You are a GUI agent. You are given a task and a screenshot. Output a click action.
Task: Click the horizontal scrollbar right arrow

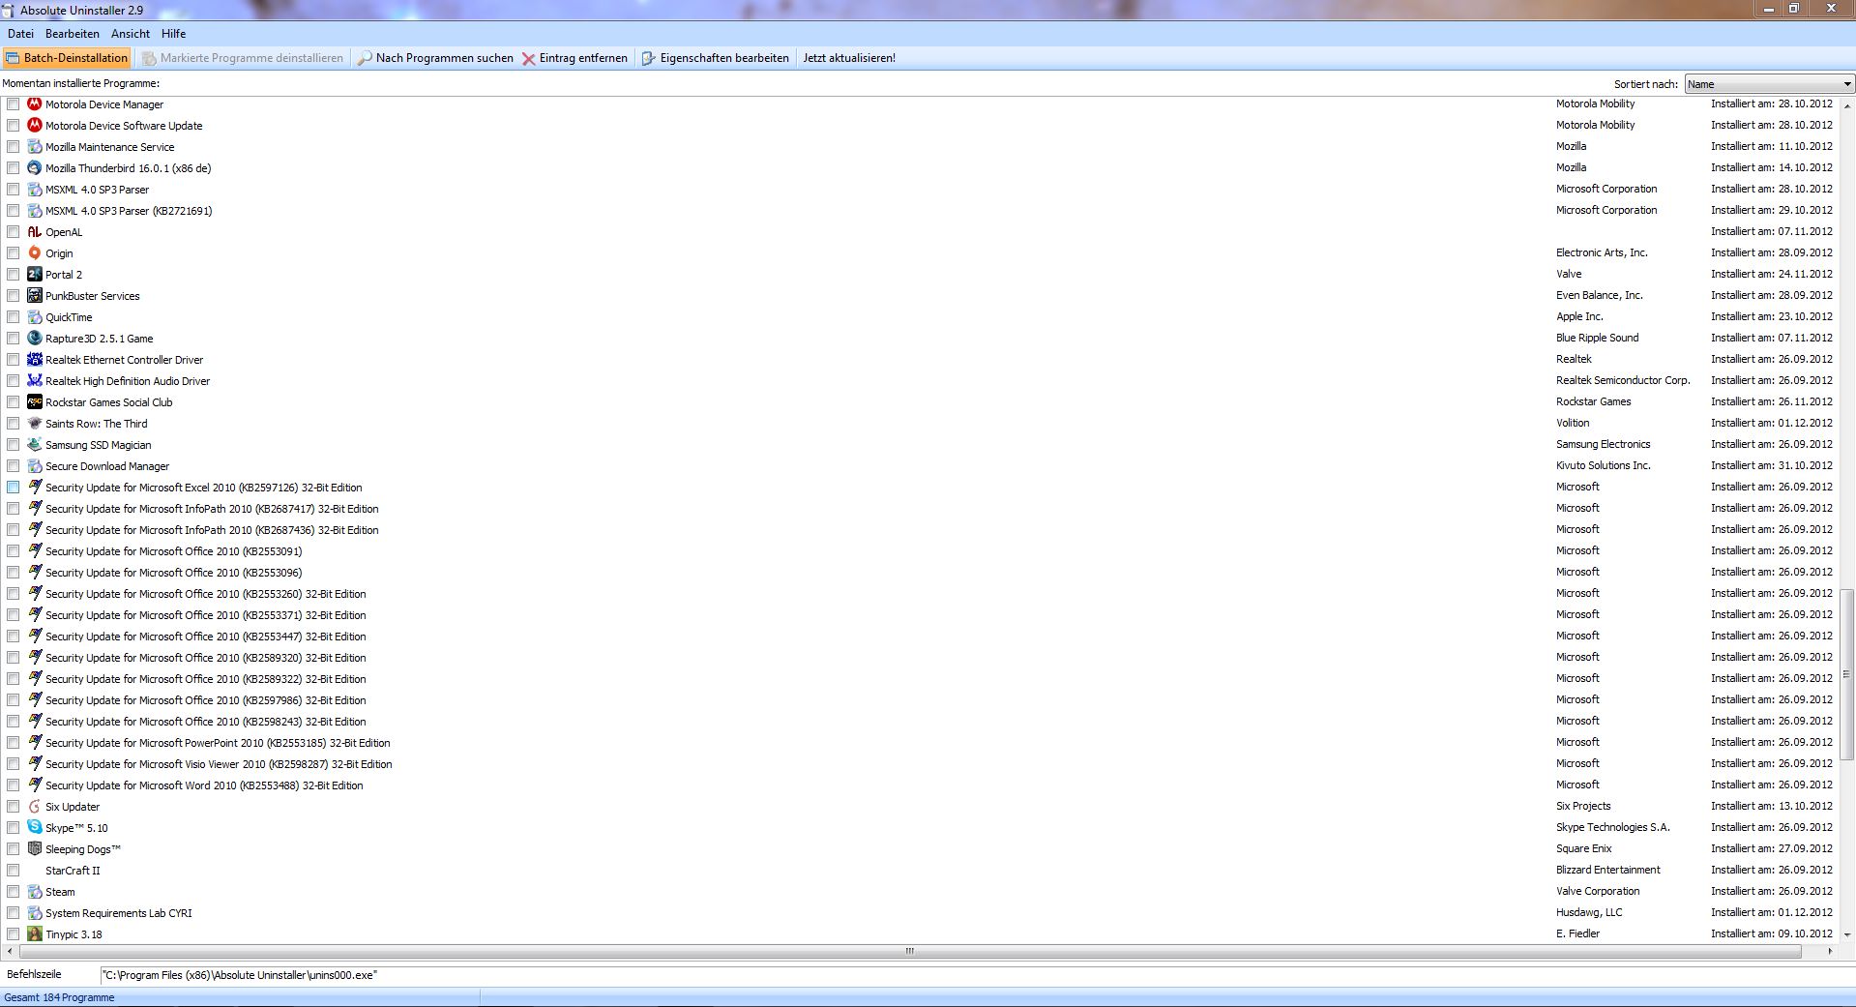point(1830,952)
